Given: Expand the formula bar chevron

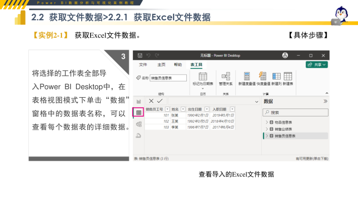Looking at the screenshot, I should click(256, 102).
